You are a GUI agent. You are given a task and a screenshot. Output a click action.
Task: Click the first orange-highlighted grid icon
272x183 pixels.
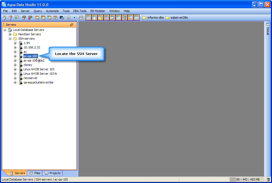tap(88, 18)
